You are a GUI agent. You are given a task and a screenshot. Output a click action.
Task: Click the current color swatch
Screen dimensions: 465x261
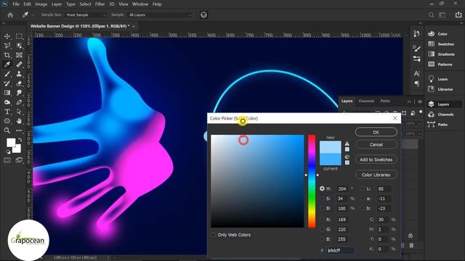click(330, 159)
